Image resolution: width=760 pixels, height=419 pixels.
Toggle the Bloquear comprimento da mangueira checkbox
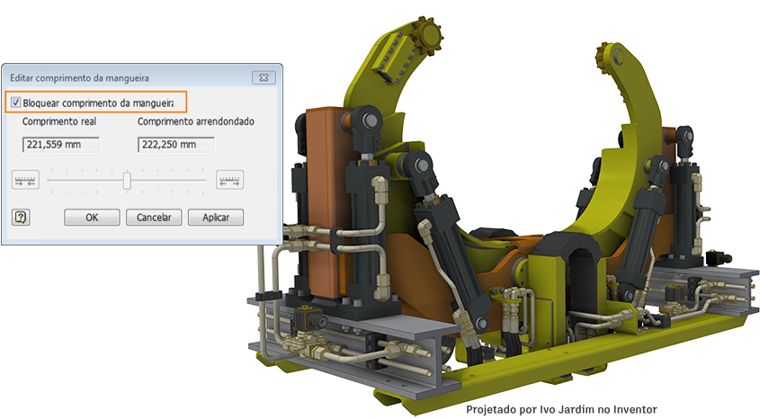pos(16,103)
